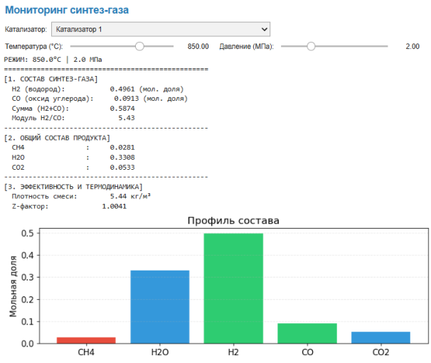431x363 pixels.
Task: Click the label Температура (°C):
Action: point(34,46)
